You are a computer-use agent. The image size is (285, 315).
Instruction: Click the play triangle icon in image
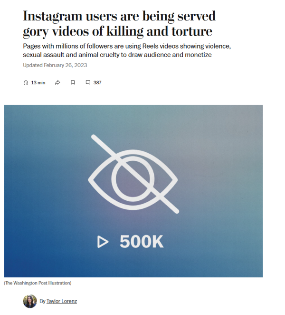[x=103, y=242]
